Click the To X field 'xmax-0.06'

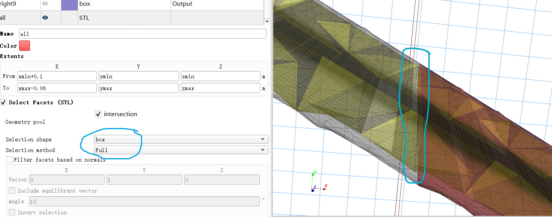[x=57, y=88]
